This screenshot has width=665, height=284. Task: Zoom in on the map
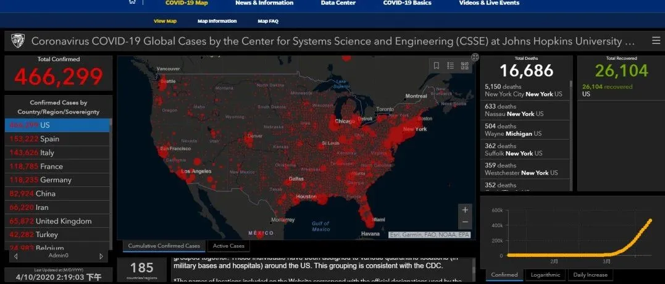pyautogui.click(x=465, y=210)
